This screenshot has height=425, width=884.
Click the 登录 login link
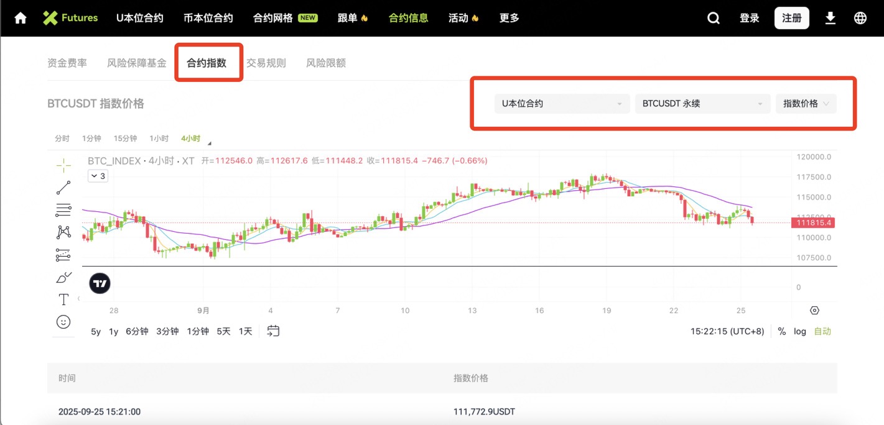click(x=749, y=18)
